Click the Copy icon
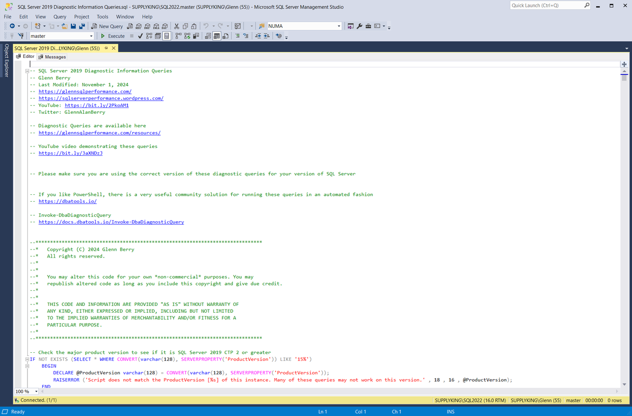Image resolution: width=632 pixels, height=416 pixels. coord(185,26)
